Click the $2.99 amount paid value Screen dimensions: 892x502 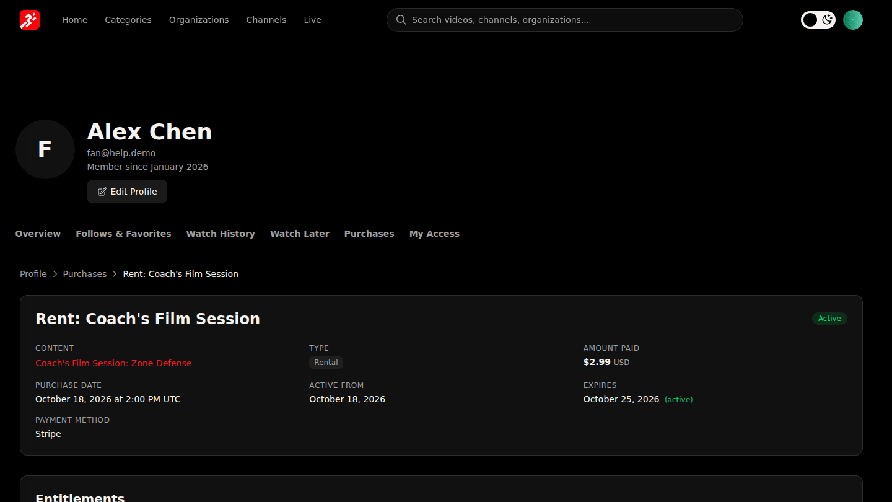coord(597,362)
